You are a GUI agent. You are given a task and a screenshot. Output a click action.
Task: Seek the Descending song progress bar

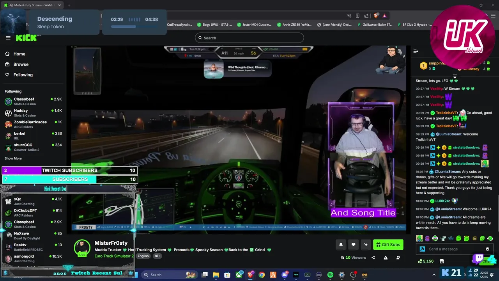[x=134, y=27]
